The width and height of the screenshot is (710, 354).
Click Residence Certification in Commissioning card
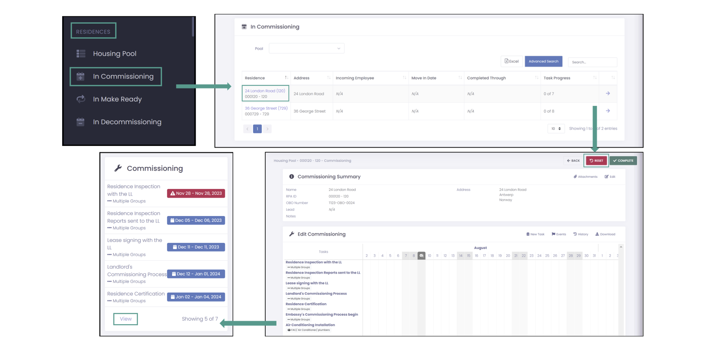[136, 294]
